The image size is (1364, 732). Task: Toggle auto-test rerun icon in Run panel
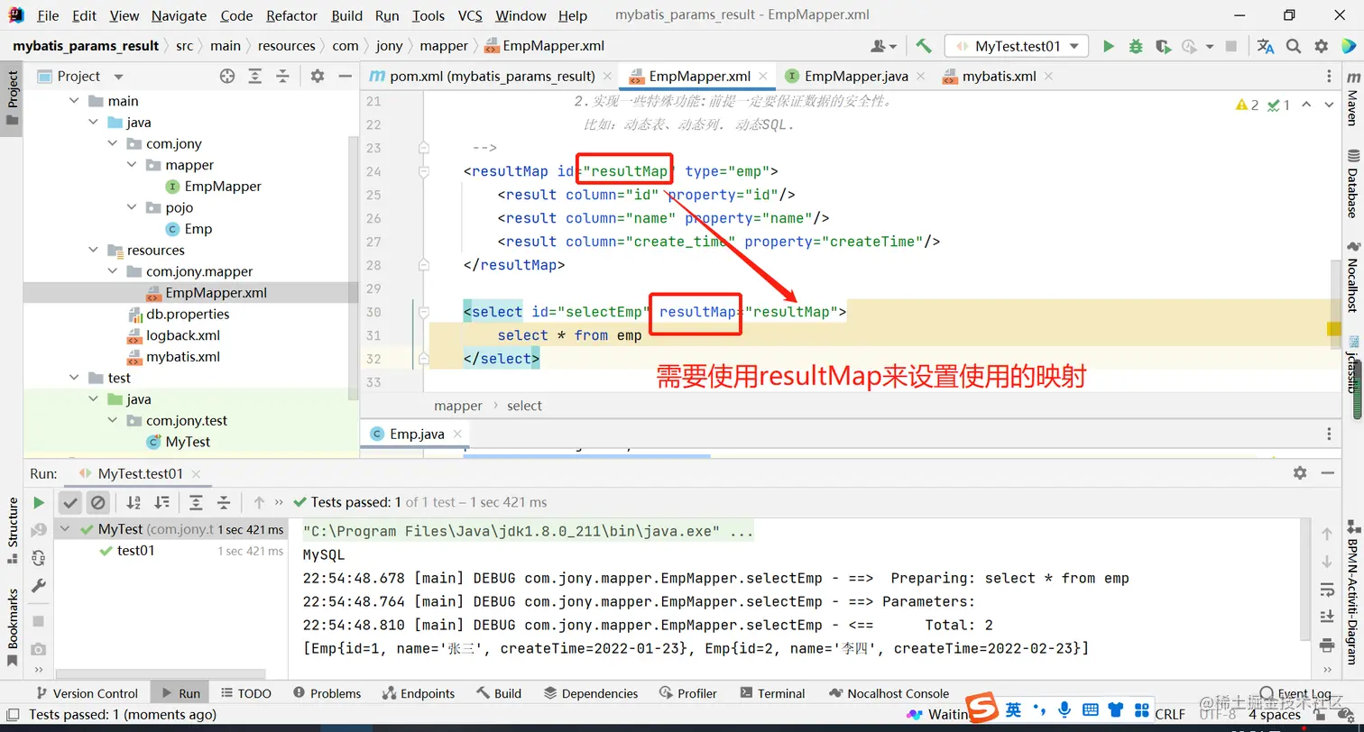pos(38,558)
